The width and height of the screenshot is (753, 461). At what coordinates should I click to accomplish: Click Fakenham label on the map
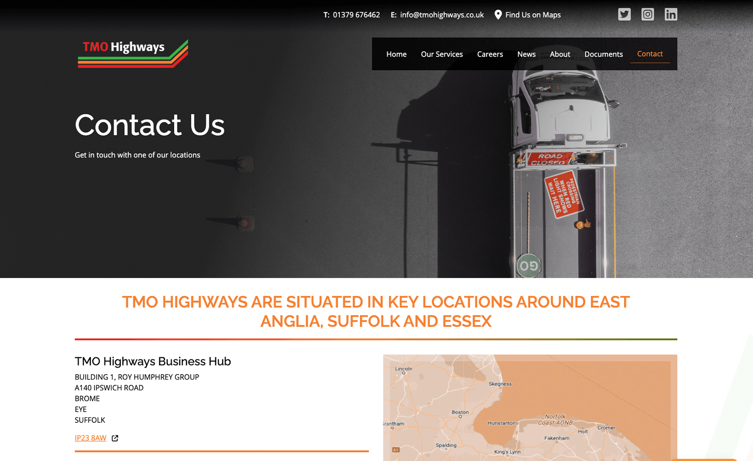[x=557, y=438]
